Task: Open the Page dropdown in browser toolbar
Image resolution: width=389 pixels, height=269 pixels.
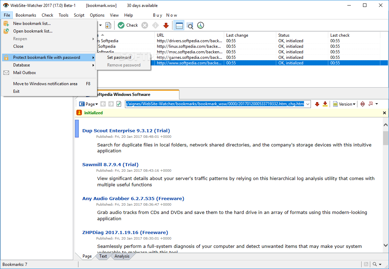Action: [88, 104]
